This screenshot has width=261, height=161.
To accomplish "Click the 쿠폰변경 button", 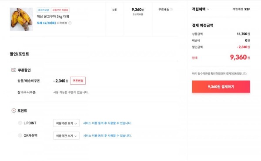I will [x=78, y=81].
